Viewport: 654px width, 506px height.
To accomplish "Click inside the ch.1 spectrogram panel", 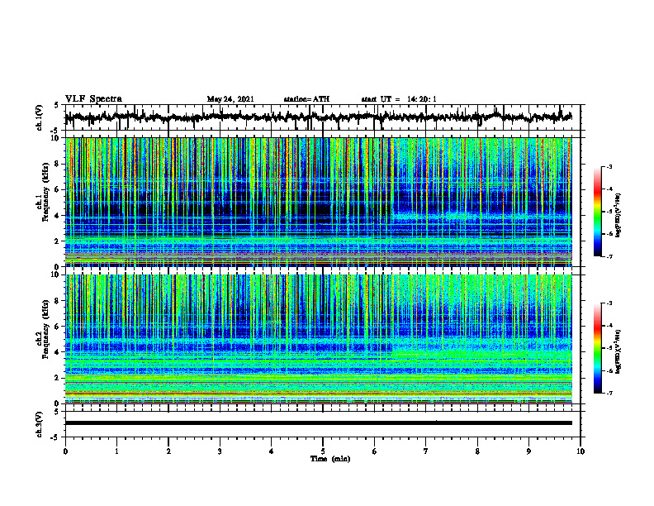I will click(318, 202).
